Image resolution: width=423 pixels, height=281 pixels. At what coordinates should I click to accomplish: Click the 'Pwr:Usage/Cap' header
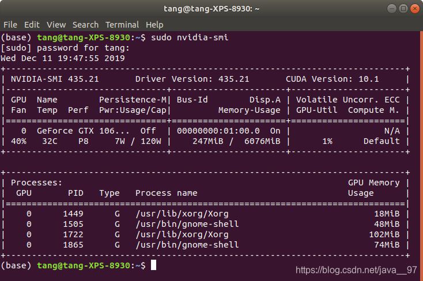point(133,110)
